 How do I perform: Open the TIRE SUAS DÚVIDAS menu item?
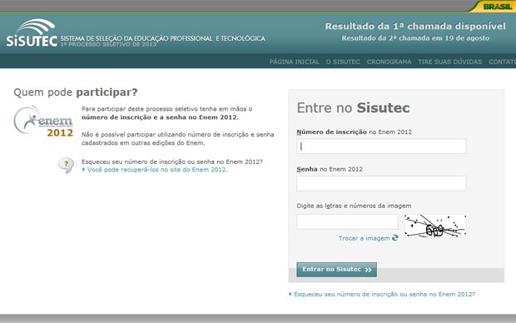pos(450,62)
